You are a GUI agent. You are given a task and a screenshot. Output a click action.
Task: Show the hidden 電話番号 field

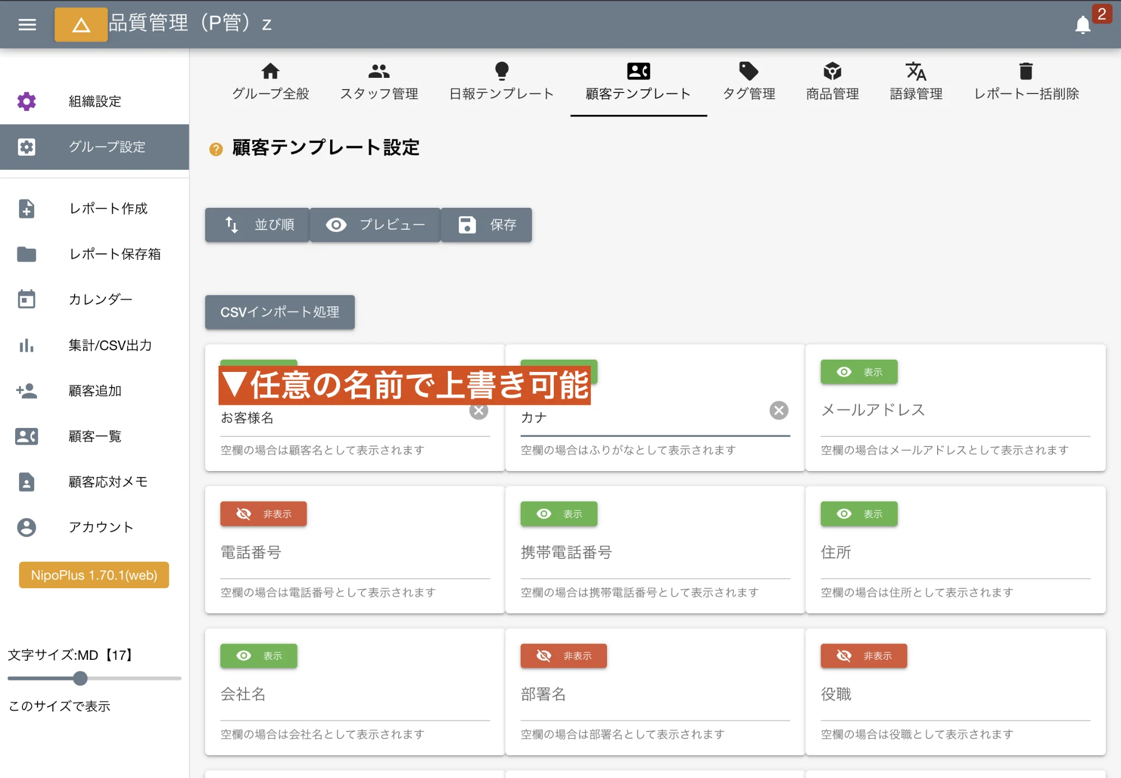263,514
